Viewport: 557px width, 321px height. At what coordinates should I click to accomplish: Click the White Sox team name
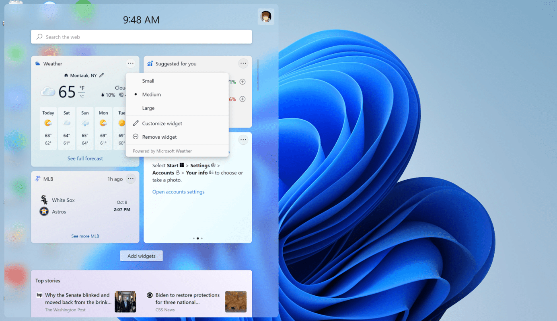(63, 200)
